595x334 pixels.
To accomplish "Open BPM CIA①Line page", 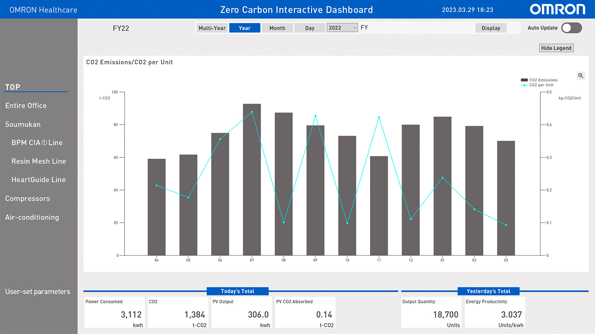I will point(37,143).
